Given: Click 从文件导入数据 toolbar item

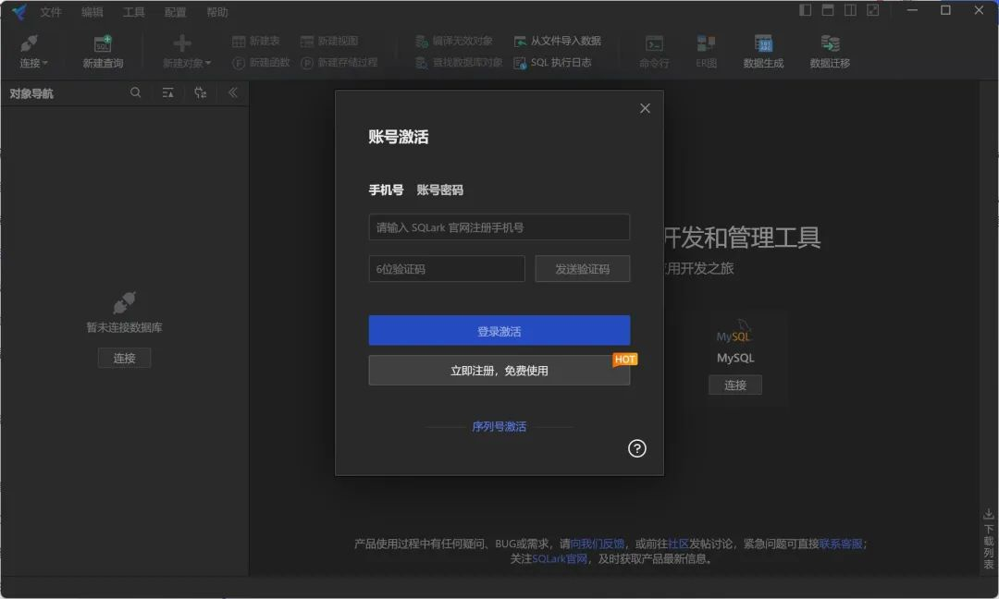Looking at the screenshot, I should click(x=558, y=41).
